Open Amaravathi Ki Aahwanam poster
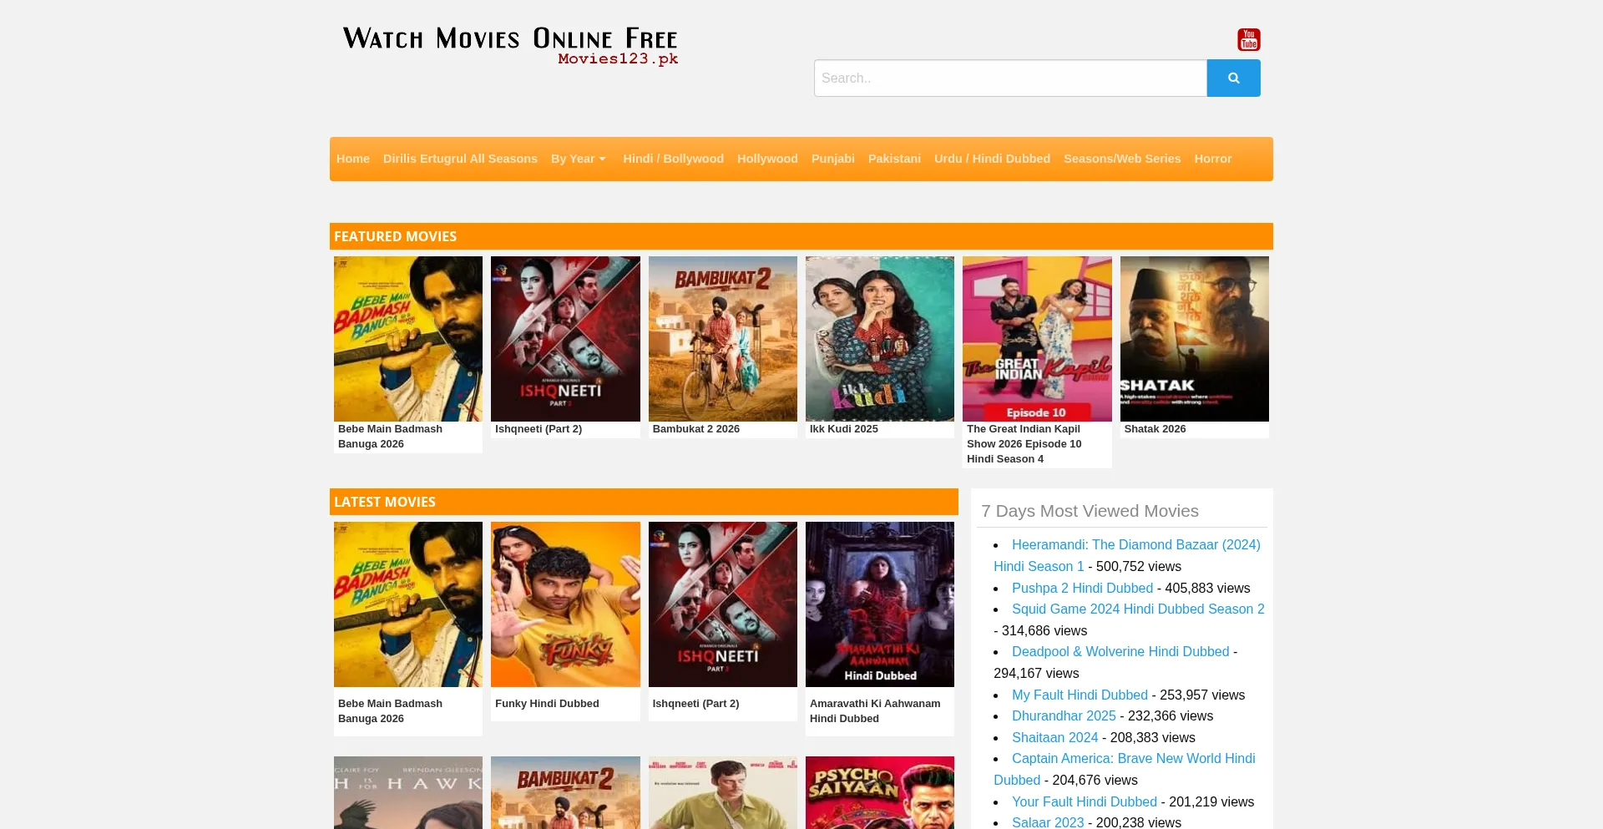 [x=880, y=604]
